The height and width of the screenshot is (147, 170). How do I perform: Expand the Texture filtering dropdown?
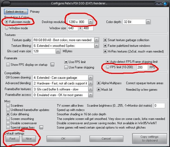pyautogui.click(x=96, y=46)
